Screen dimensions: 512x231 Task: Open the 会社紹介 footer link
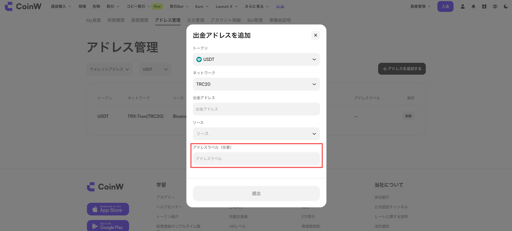pyautogui.click(x=382, y=197)
